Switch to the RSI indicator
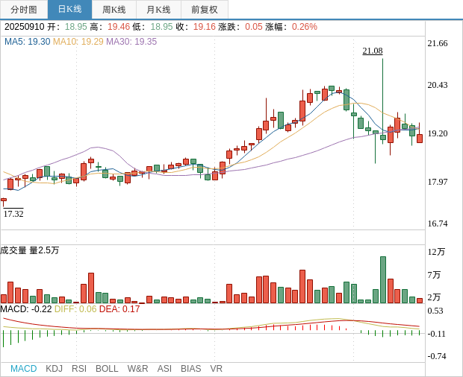 coord(79,369)
